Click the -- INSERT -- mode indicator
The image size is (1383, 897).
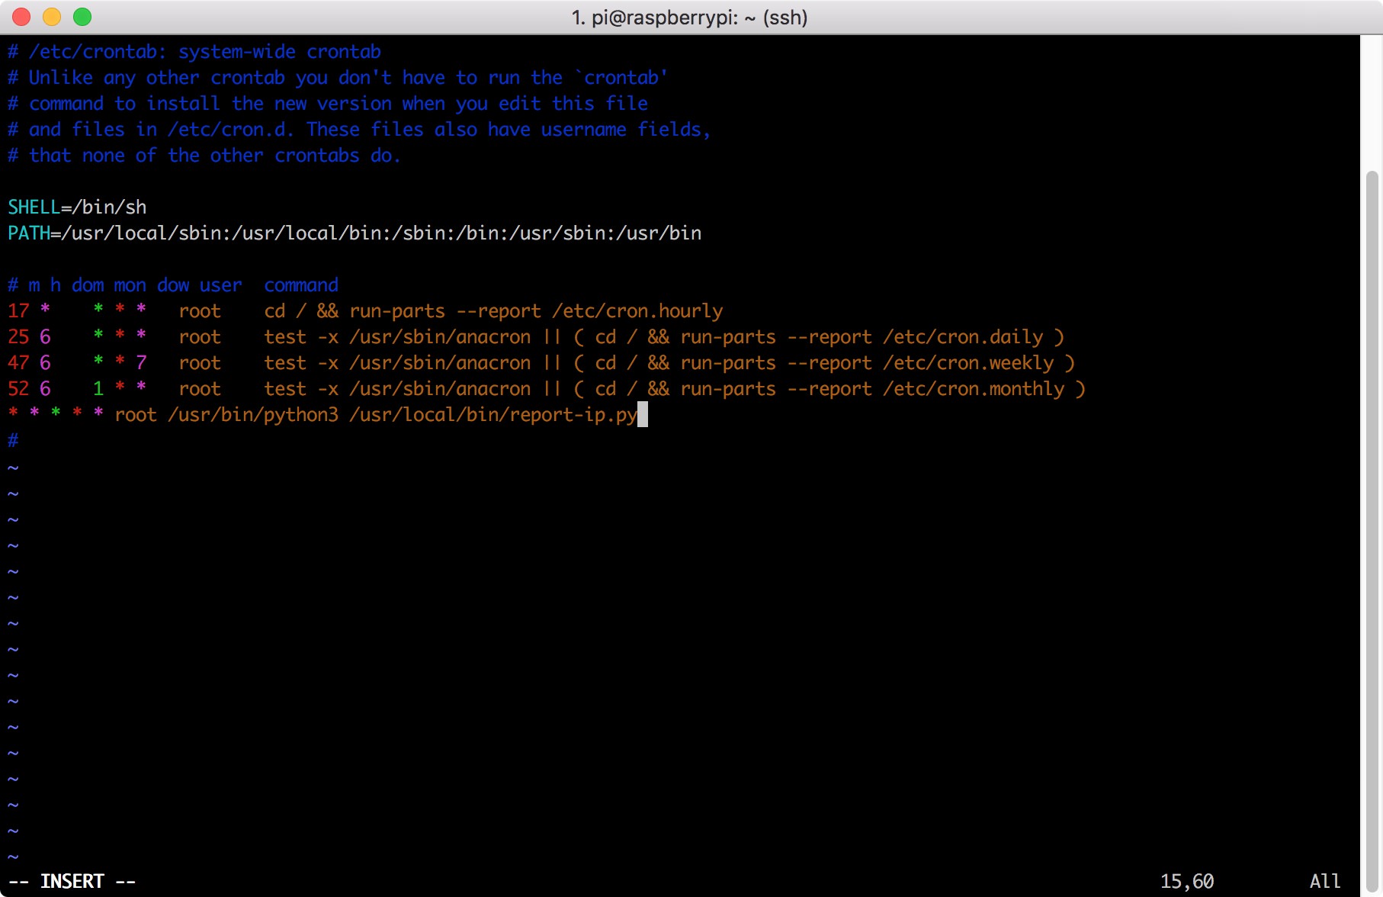[72, 882]
